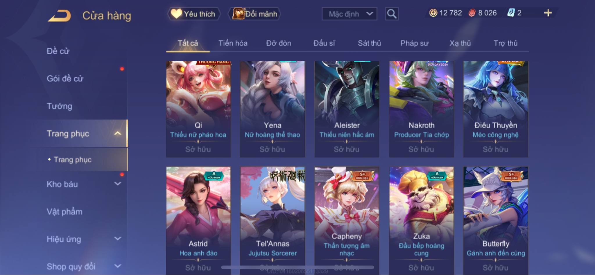Open the search magnifier icon
595x275 pixels.
(x=392, y=14)
